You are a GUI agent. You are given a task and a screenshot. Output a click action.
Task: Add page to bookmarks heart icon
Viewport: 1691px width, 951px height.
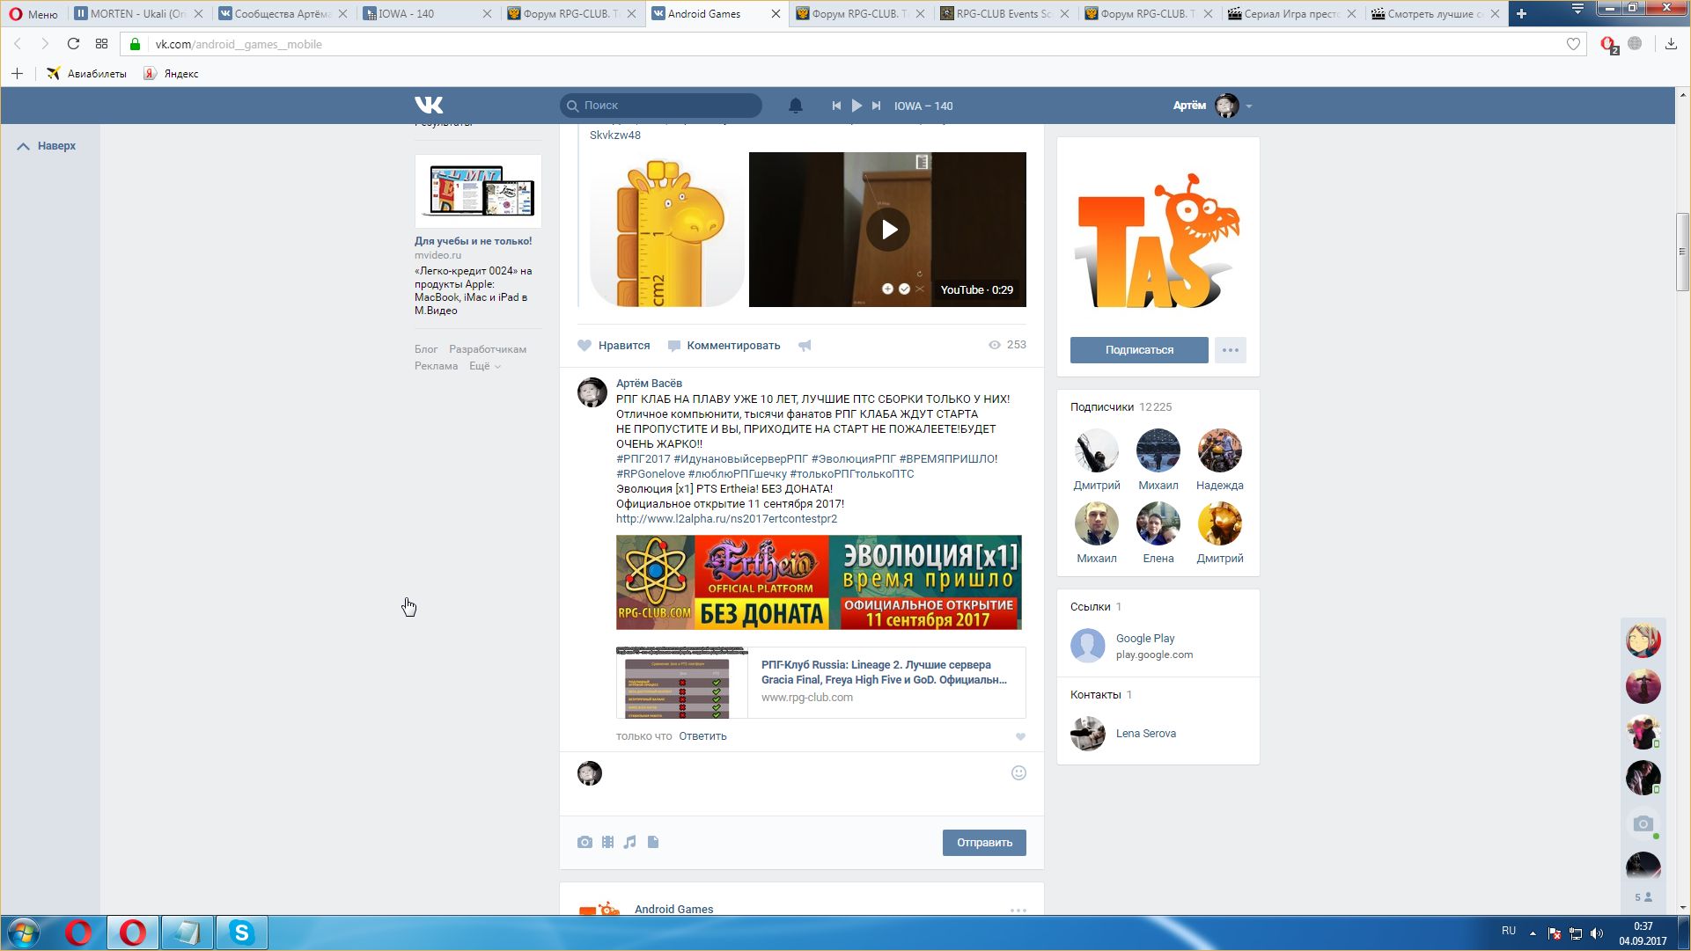[x=1573, y=44]
